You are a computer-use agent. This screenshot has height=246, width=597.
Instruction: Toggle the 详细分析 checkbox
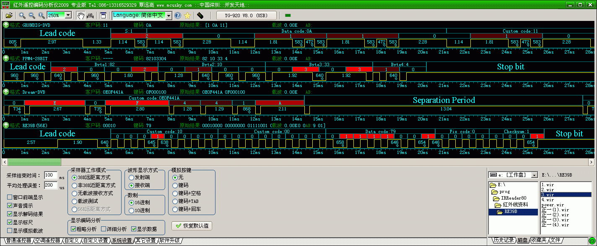pos(104,229)
